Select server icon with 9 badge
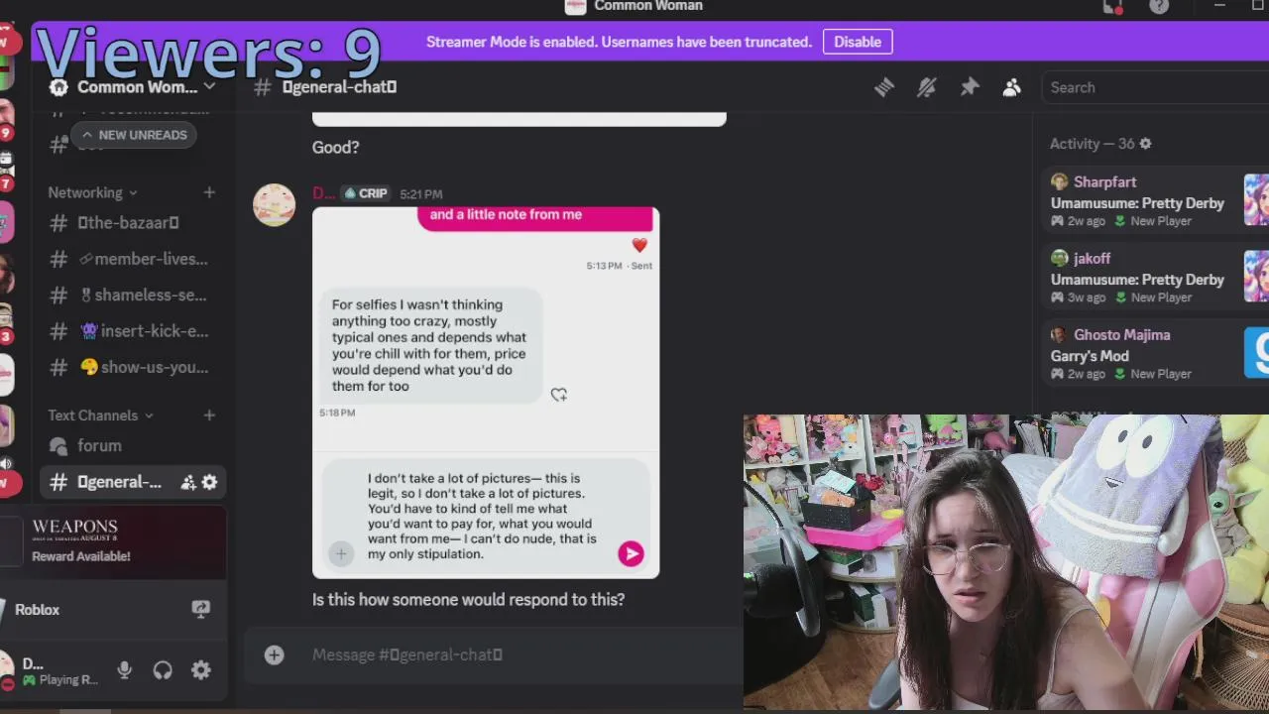The height and width of the screenshot is (714, 1269). [6, 116]
